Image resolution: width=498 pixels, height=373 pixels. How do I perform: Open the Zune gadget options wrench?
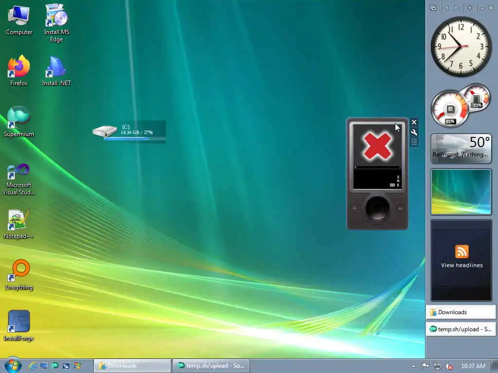pyautogui.click(x=414, y=132)
